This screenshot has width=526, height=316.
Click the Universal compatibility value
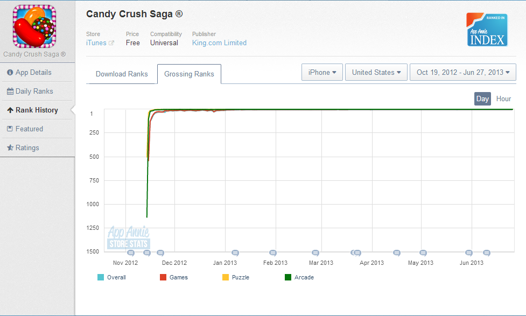tap(164, 43)
